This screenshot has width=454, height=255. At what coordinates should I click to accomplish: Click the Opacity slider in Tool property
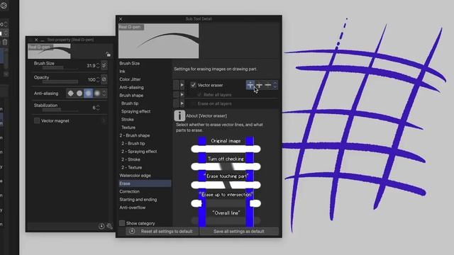point(60,82)
